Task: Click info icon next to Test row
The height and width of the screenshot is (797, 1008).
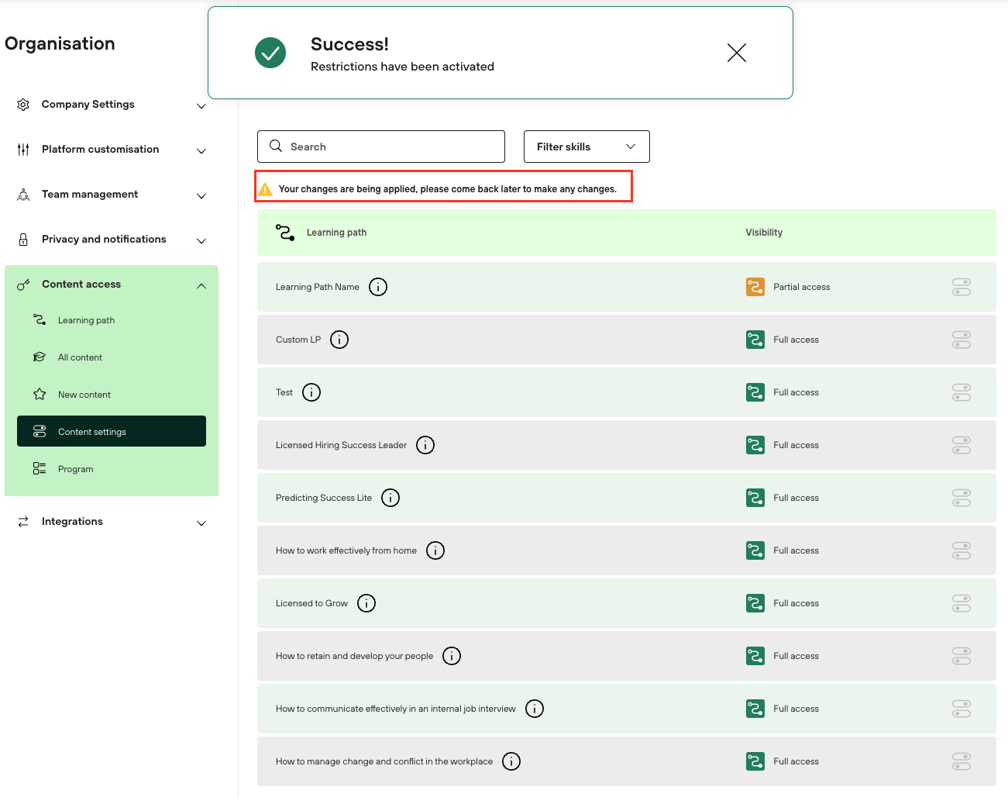Action: 311,392
